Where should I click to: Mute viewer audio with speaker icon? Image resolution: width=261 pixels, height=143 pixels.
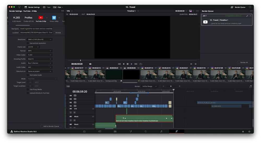point(91,64)
